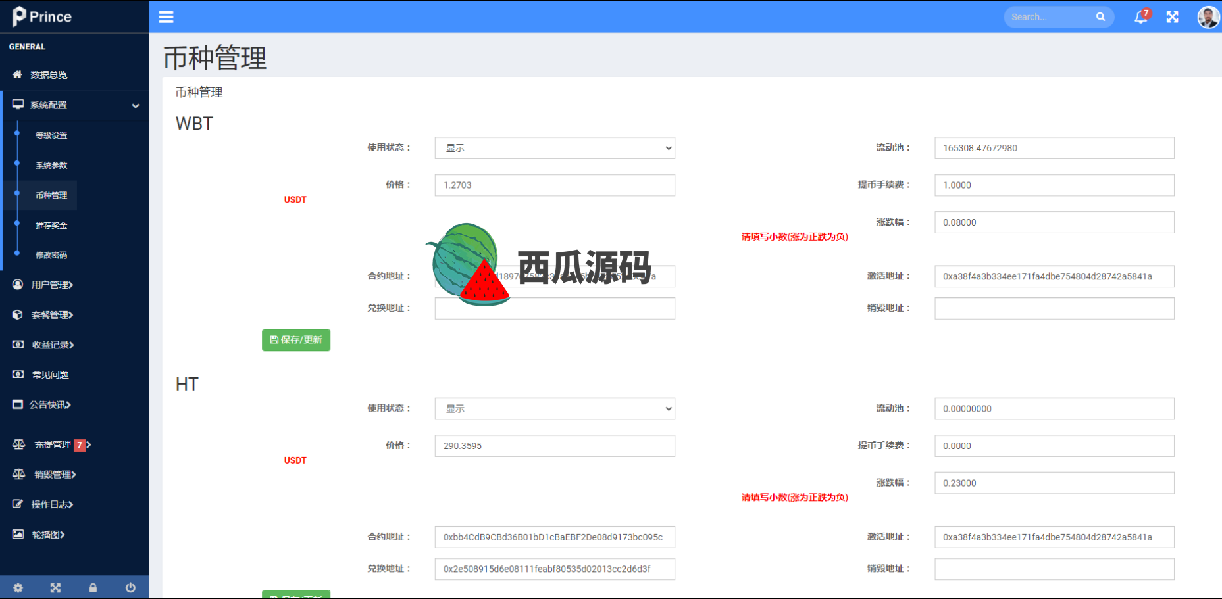Click the Prince logo
The height and width of the screenshot is (599, 1222).
tap(42, 16)
